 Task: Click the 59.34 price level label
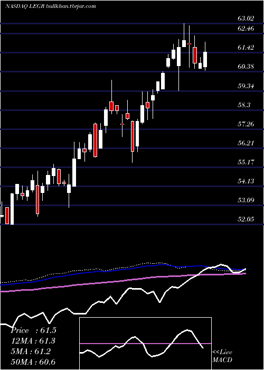(x=246, y=86)
